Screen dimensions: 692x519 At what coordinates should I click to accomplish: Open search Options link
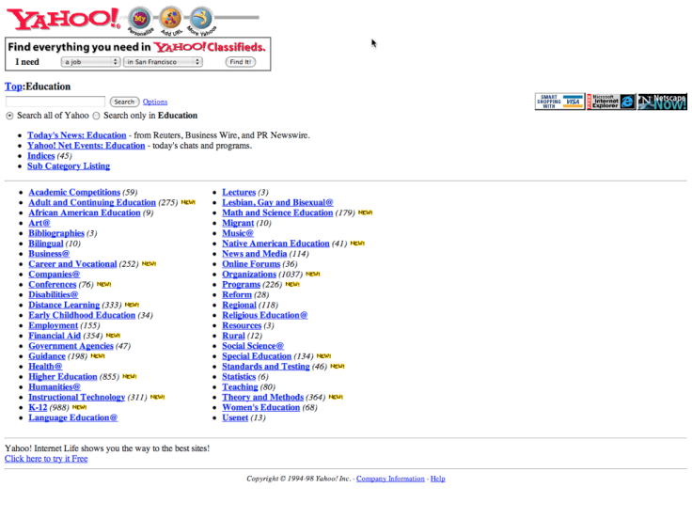click(x=155, y=102)
